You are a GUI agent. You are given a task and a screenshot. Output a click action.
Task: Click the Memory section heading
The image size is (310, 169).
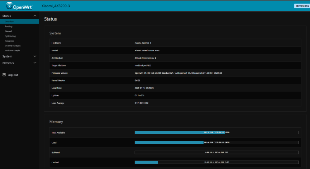pos(56,122)
